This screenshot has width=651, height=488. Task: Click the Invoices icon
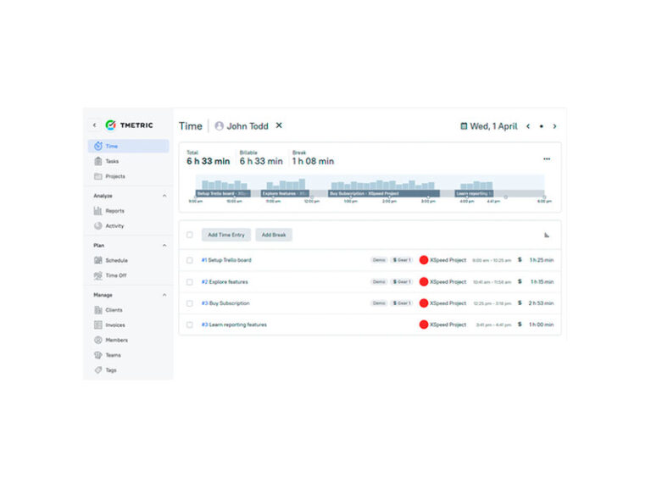[98, 325]
